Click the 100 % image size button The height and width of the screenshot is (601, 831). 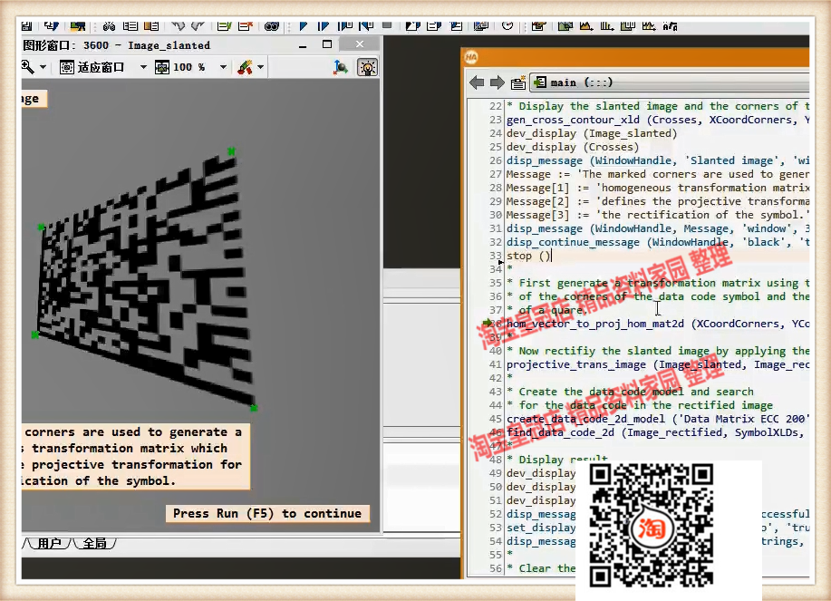pos(180,67)
